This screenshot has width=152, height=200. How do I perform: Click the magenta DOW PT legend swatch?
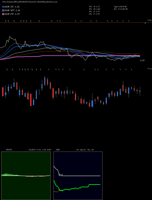[3, 14]
